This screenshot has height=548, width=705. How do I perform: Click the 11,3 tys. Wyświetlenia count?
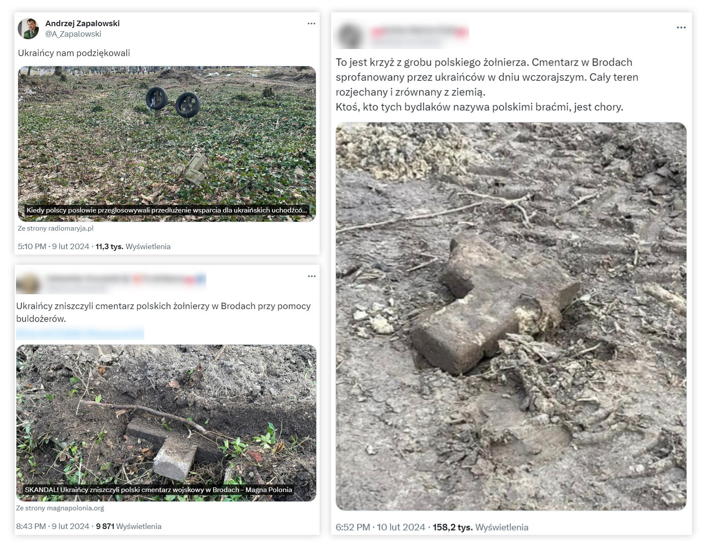tap(133, 247)
